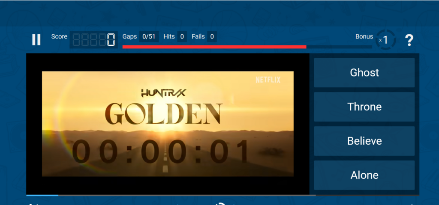This screenshot has height=205, width=439.
Task: Open help via the question mark icon
Action: point(409,40)
